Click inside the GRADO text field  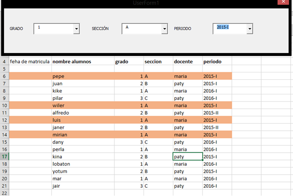53,29
